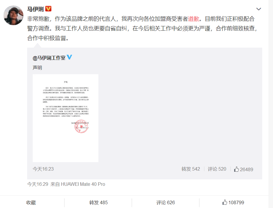Open the post options chevron menu
273x208 pixels.
click(x=259, y=9)
